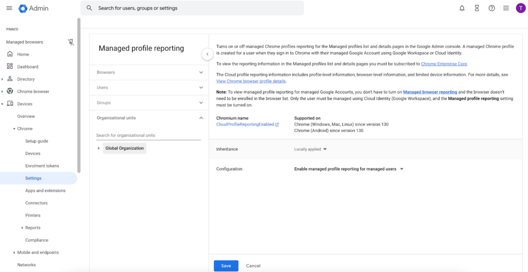Image resolution: width=528 pixels, height=272 pixels.
Task: Open the help question mark icon
Action: point(491,8)
